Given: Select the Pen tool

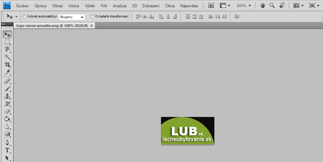Looking at the screenshot, I should coord(7,143).
